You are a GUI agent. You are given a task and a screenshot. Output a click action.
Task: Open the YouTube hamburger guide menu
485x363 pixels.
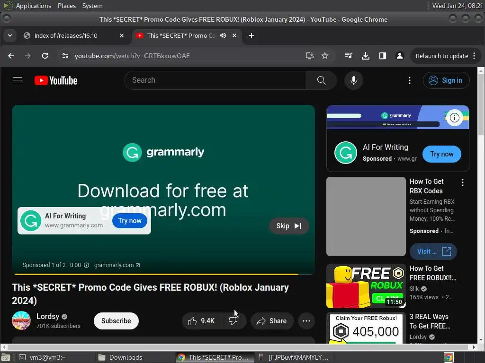pos(18,80)
